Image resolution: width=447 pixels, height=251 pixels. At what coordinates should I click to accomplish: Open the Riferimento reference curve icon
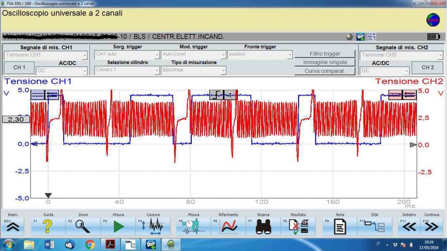tap(229, 226)
